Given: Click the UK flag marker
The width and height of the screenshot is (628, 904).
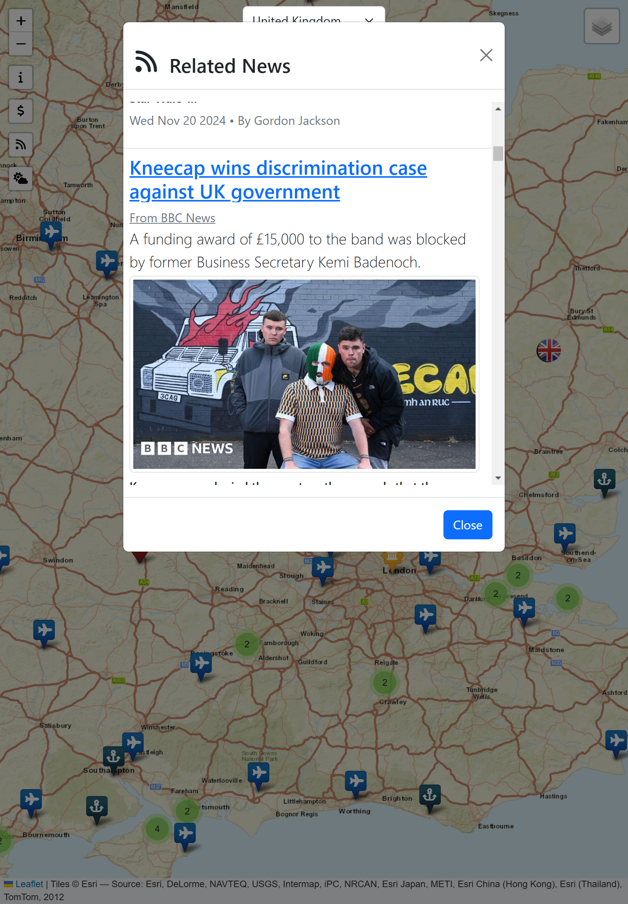Looking at the screenshot, I should click(548, 350).
